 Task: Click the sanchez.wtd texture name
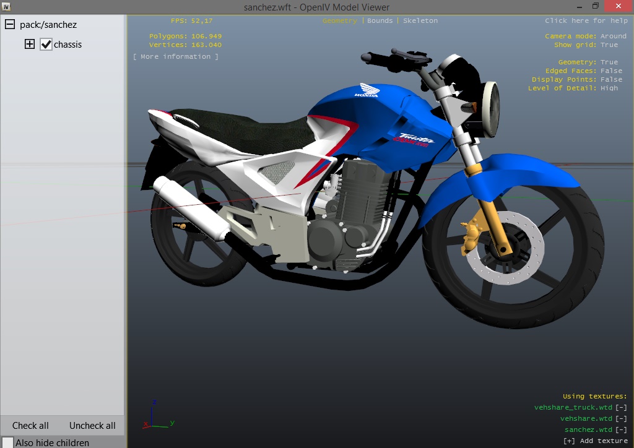(x=588, y=429)
